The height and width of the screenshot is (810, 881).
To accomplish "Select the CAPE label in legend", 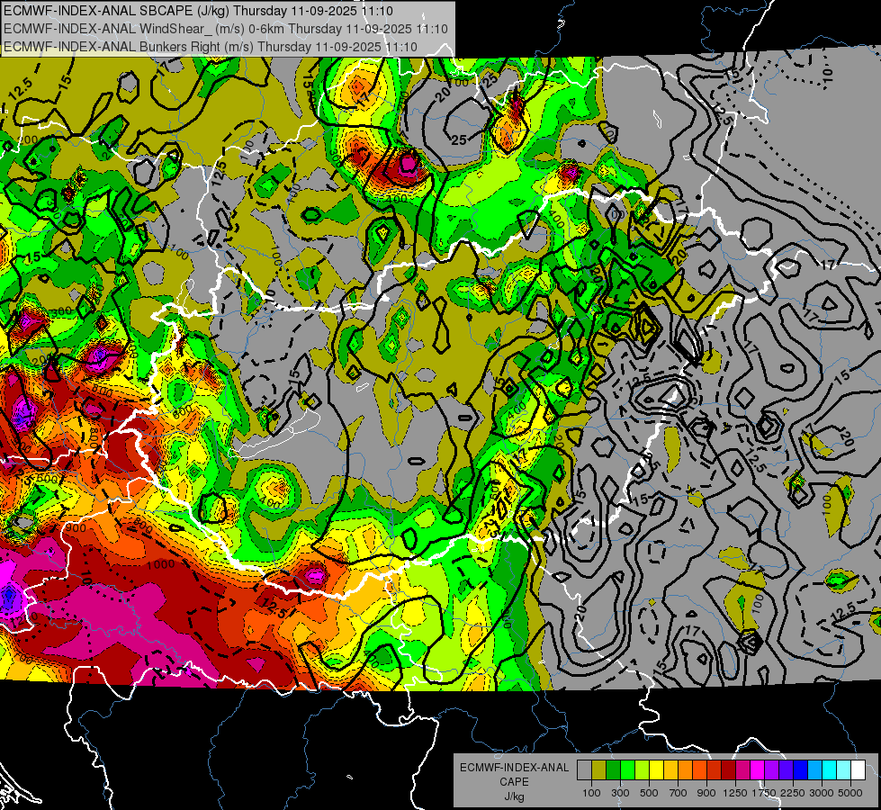I will click(514, 781).
